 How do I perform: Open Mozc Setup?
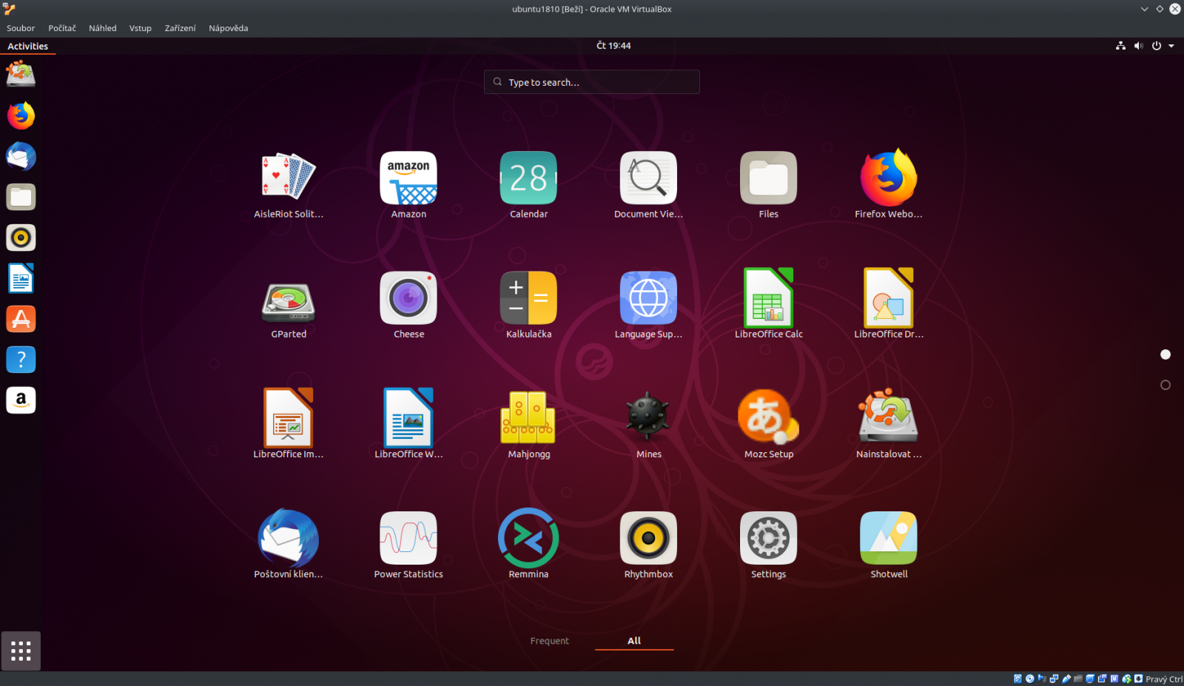[768, 418]
